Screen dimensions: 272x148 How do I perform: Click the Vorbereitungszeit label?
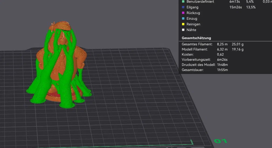click(196, 59)
